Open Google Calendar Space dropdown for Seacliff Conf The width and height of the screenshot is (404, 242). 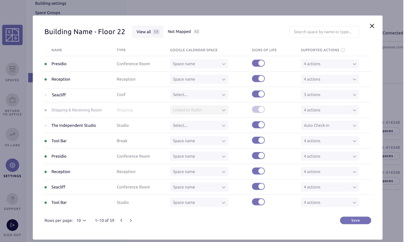(199, 95)
